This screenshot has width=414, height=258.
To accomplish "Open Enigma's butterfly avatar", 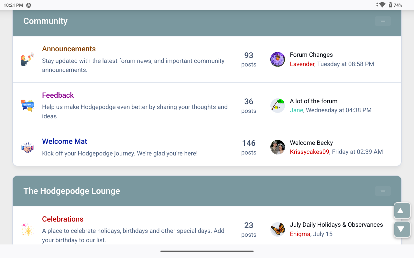I will coord(278,229).
